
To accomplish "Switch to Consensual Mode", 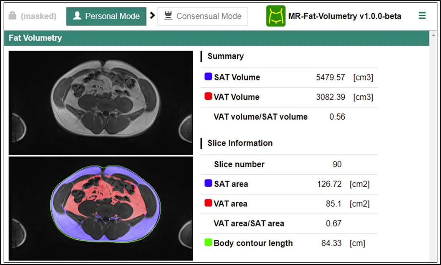I will coord(203,16).
